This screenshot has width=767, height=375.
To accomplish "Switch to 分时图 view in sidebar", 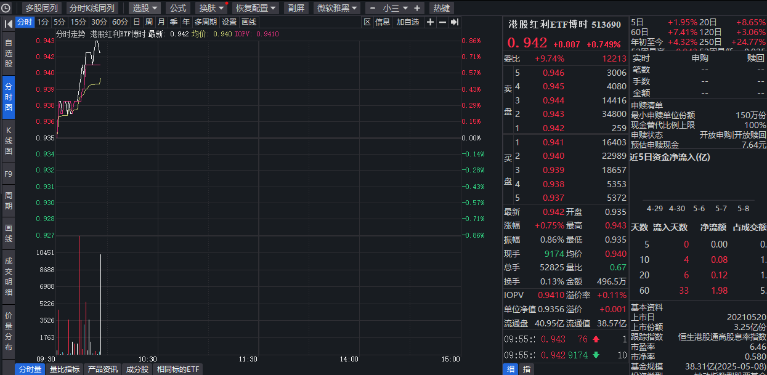I will point(8,92).
